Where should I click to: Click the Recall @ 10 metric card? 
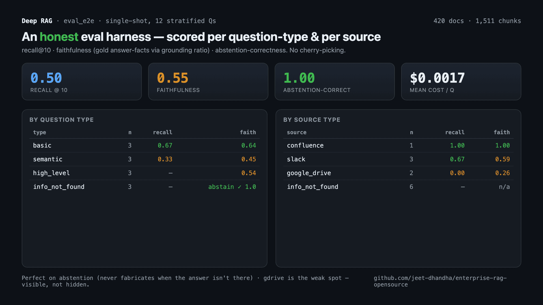coord(82,81)
